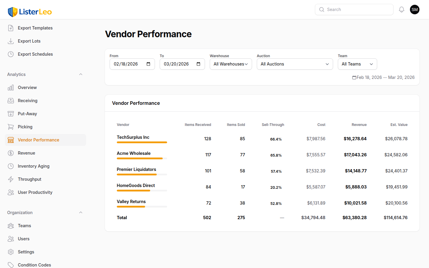
Task: Focus the Search input field
Action: pos(357,10)
